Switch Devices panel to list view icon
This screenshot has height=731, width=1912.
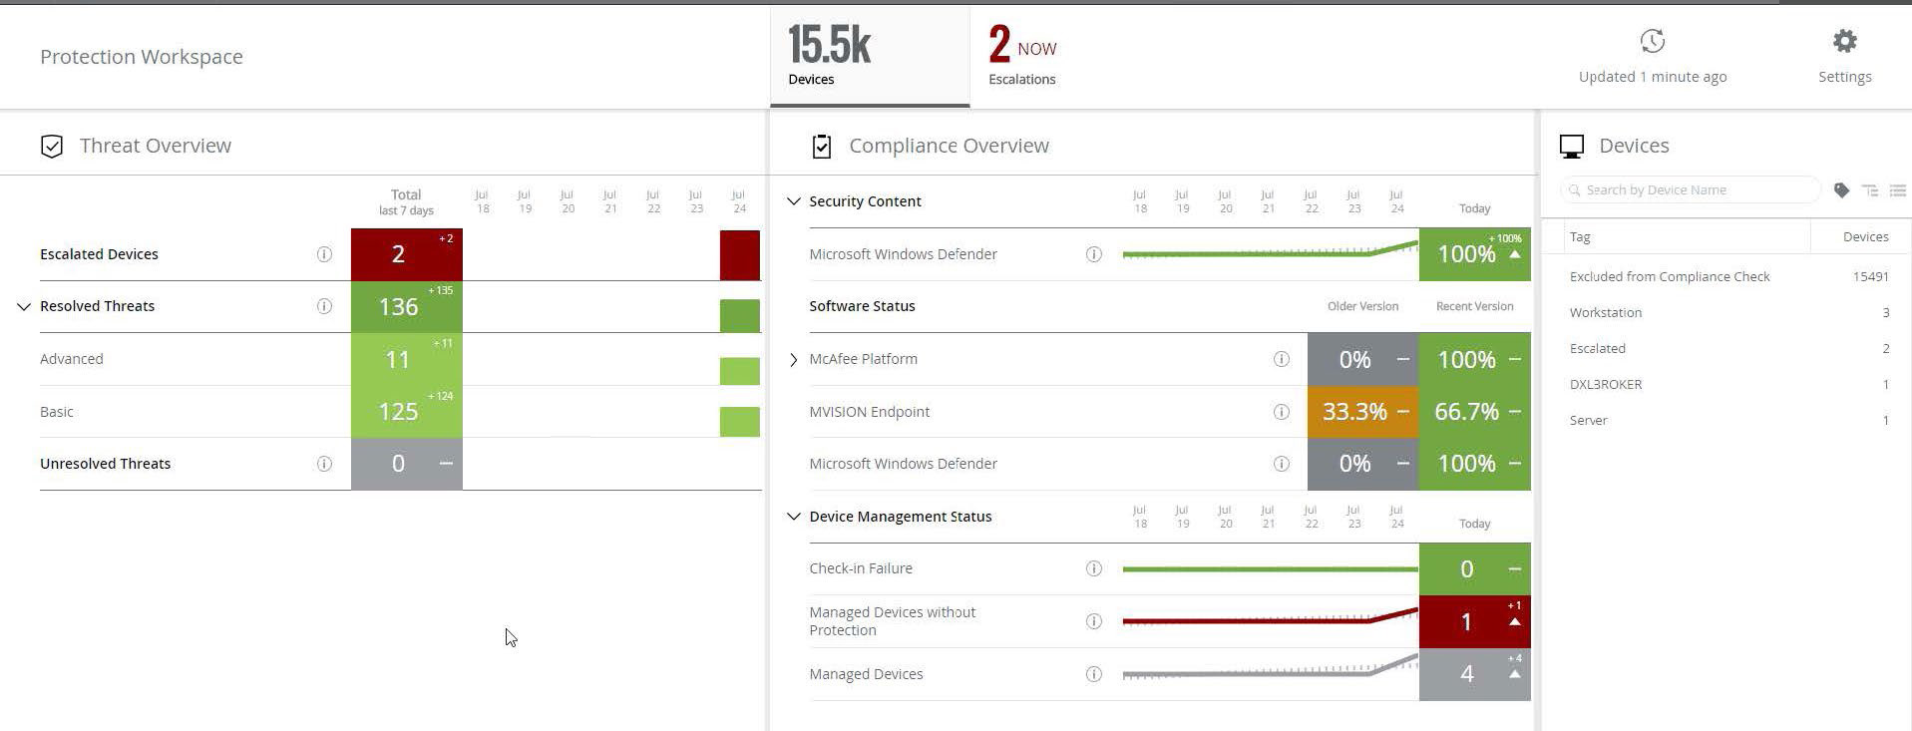[x=1897, y=189]
